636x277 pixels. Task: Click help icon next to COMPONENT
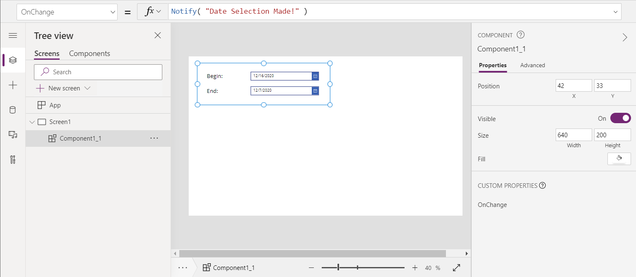521,35
